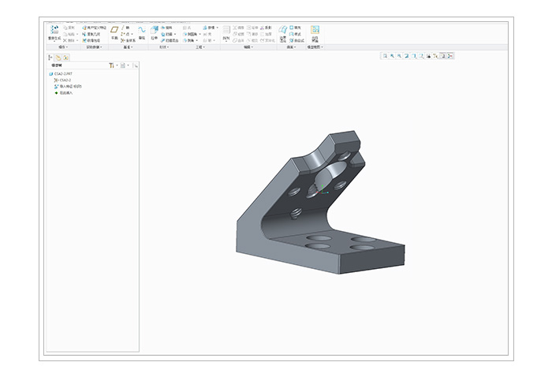Toggle the spin center display icon
The width and height of the screenshot is (552, 377).
(x=449, y=56)
